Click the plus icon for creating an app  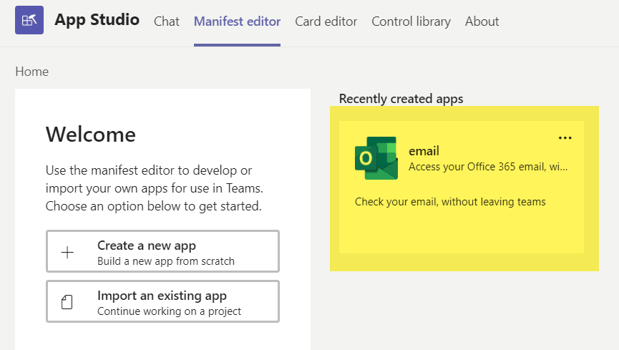tap(67, 253)
